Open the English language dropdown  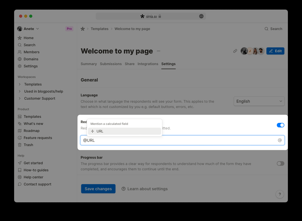pos(259,101)
